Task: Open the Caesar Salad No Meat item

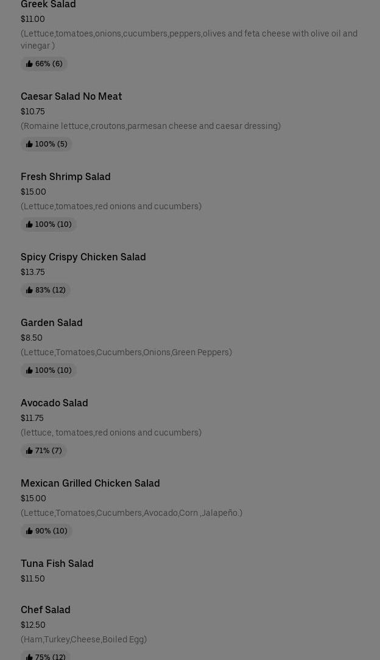Action: [71, 97]
